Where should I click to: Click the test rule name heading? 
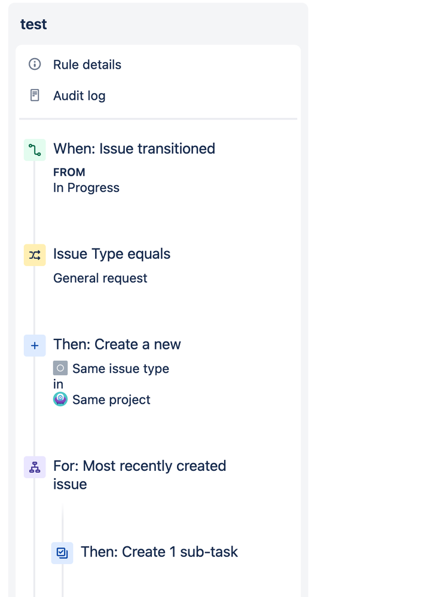coord(33,25)
